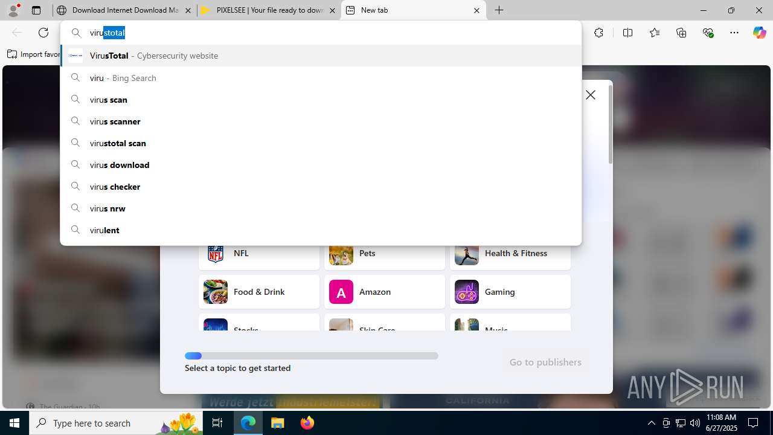Select the virus download suggestion
This screenshot has width=773, height=435.
point(321,165)
